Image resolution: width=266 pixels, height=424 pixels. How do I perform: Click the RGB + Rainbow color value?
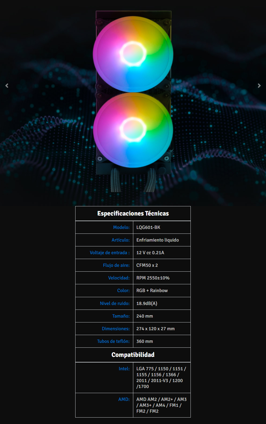click(152, 290)
